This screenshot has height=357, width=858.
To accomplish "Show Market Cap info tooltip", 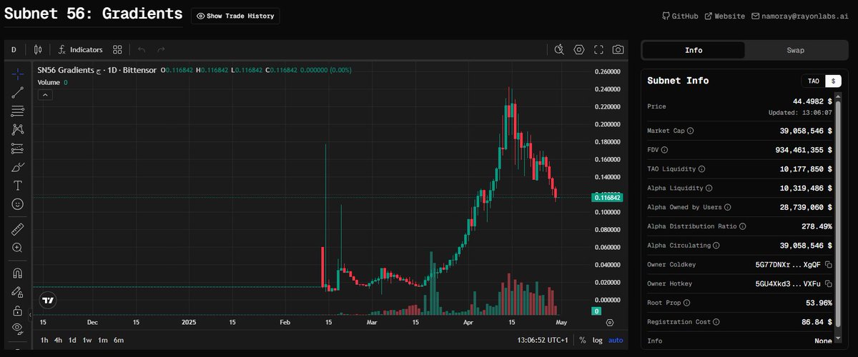I will (x=690, y=131).
